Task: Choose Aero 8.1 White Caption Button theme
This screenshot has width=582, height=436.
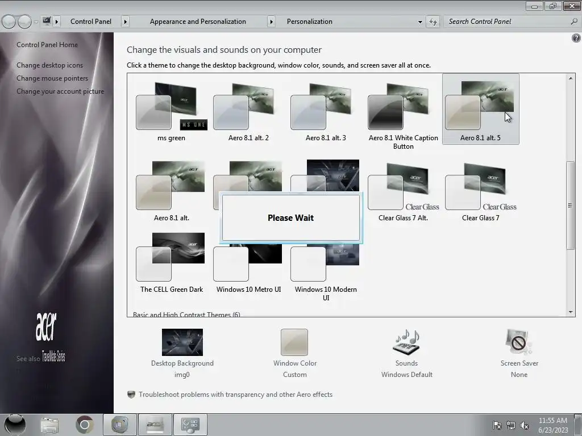Action: 403,115
